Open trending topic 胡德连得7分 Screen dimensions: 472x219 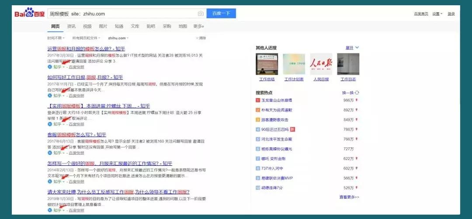(x=272, y=188)
